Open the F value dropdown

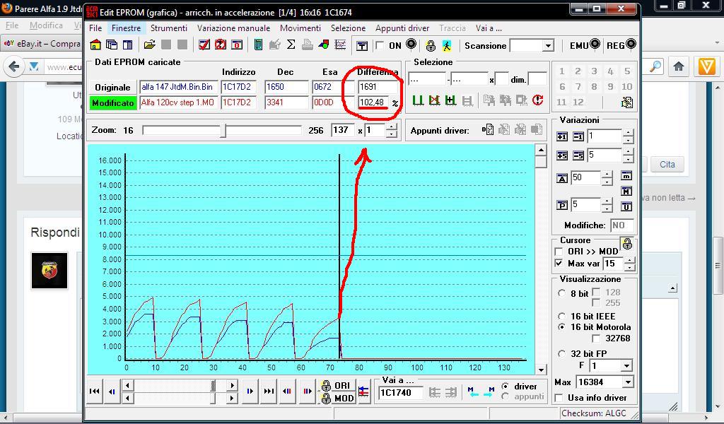click(626, 366)
